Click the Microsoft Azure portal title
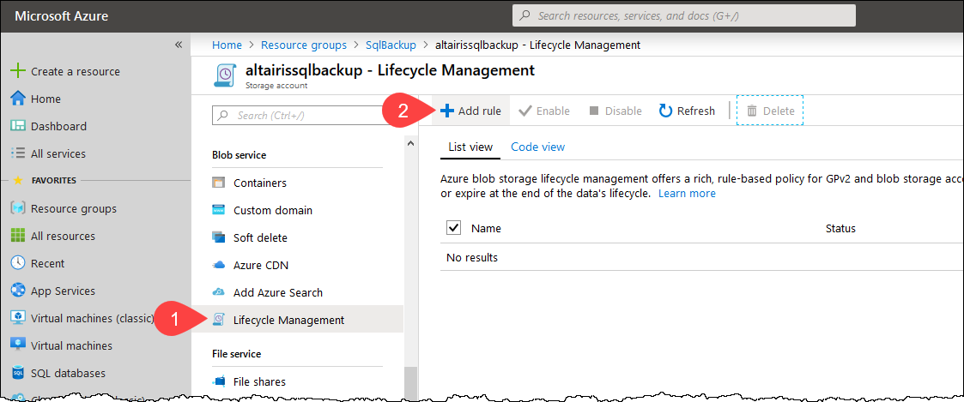 [62, 16]
